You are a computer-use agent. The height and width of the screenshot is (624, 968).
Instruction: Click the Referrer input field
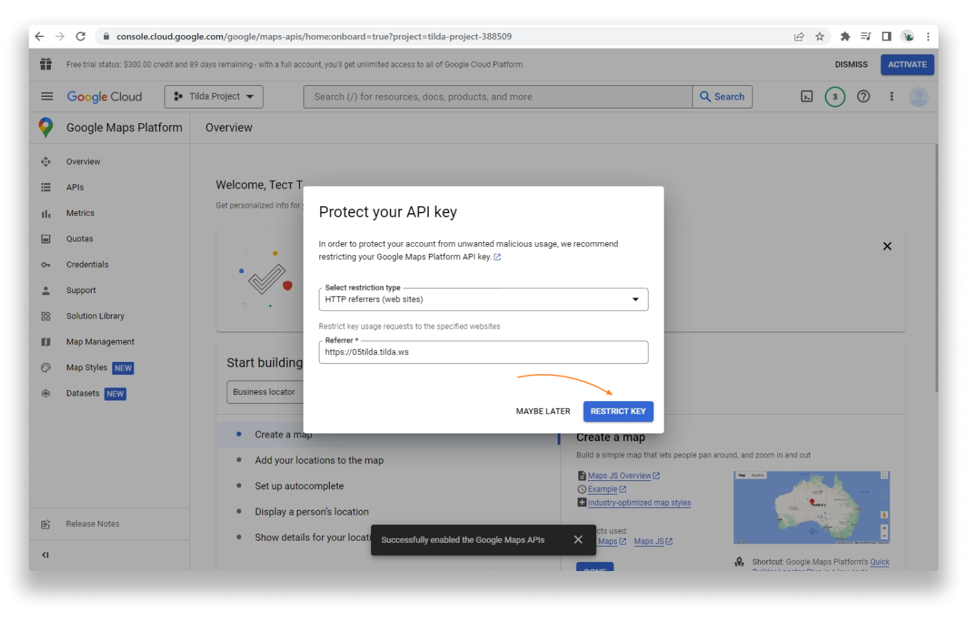coord(483,352)
